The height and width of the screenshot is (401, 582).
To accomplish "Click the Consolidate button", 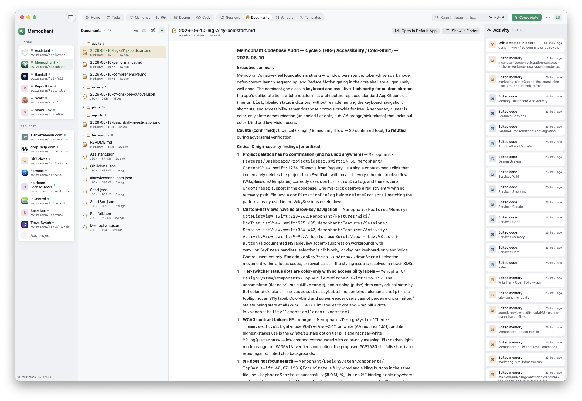I will [526, 18].
